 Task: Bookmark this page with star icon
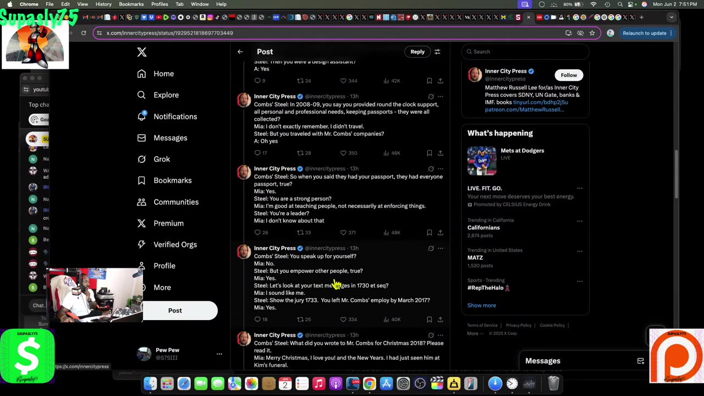click(592, 33)
